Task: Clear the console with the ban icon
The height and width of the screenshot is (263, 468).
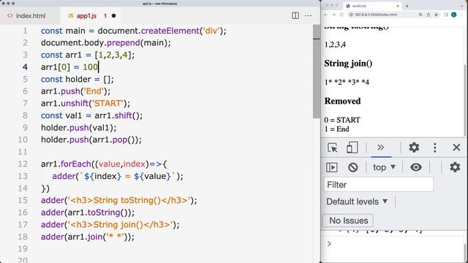Action: click(352, 167)
